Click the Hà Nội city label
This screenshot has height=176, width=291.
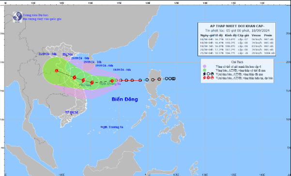(68, 54)
